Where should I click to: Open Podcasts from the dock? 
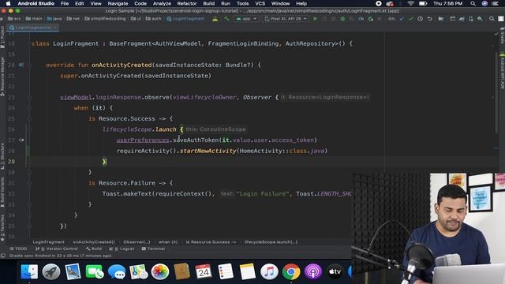point(312,271)
